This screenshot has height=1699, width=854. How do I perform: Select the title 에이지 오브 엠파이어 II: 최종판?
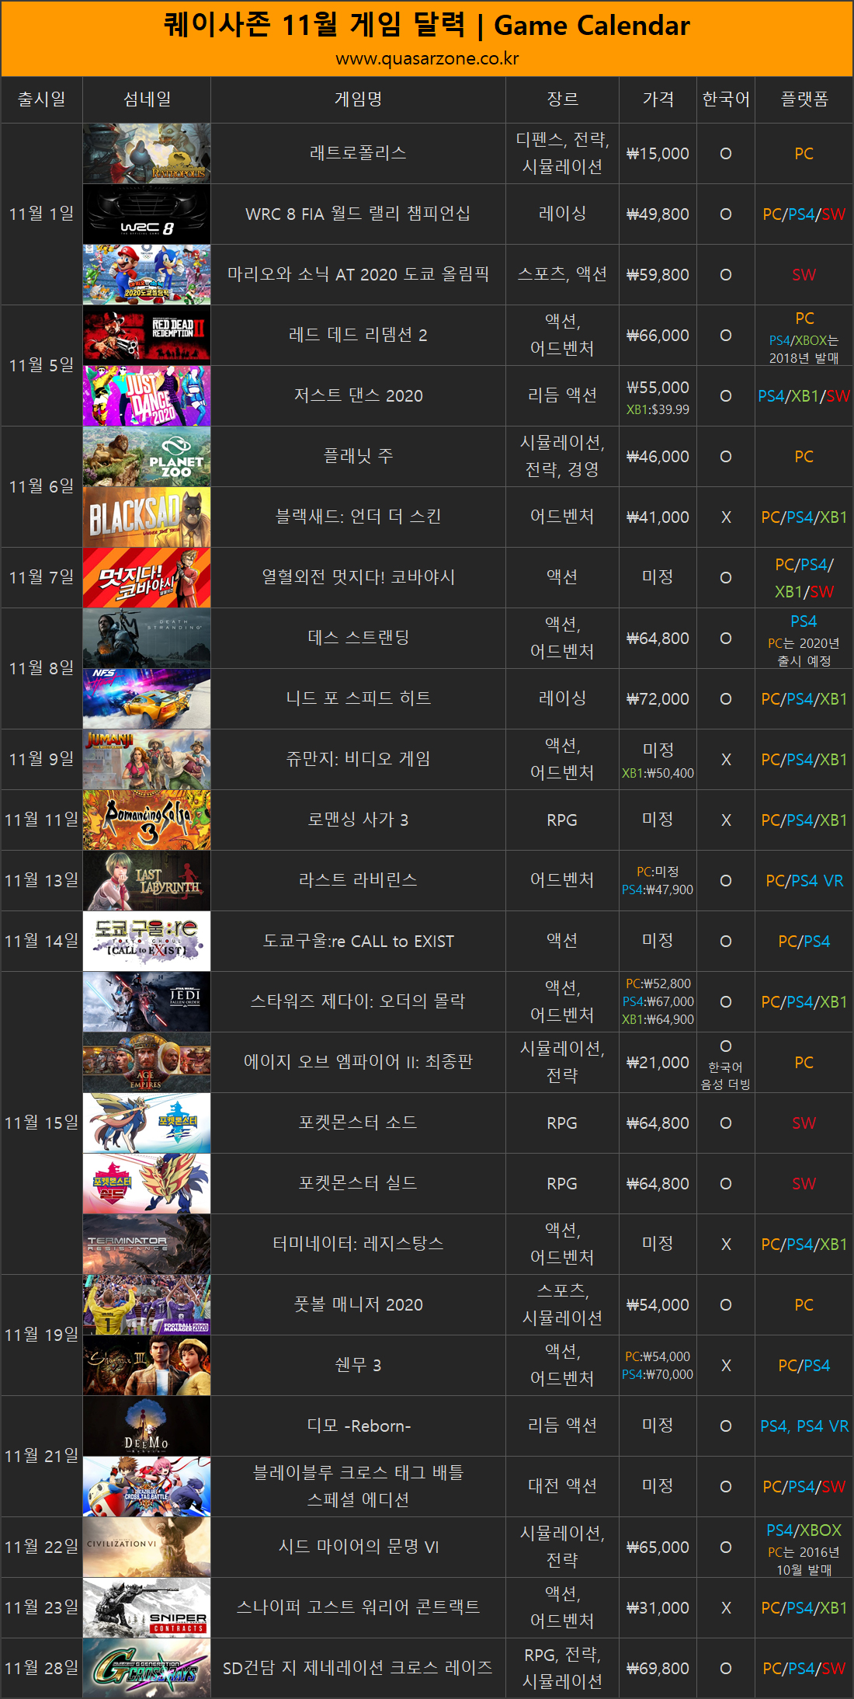(x=358, y=1062)
